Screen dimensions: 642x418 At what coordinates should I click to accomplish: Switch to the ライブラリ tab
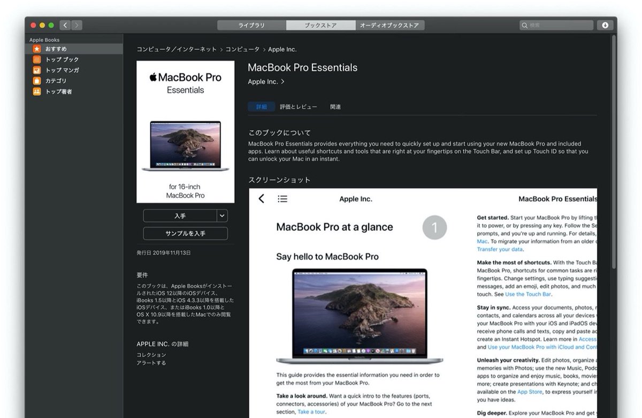(x=251, y=25)
